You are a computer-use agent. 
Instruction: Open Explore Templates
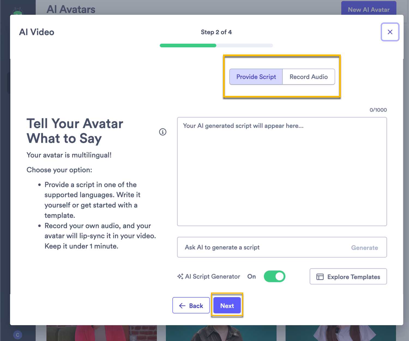(x=348, y=276)
